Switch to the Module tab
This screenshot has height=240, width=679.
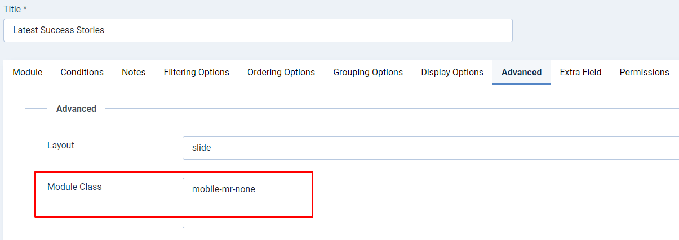tap(28, 73)
